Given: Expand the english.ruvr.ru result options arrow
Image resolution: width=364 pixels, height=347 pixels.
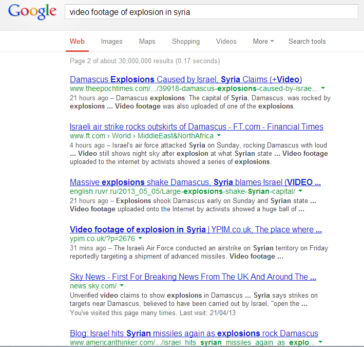Looking at the screenshot, I should pos(300,191).
